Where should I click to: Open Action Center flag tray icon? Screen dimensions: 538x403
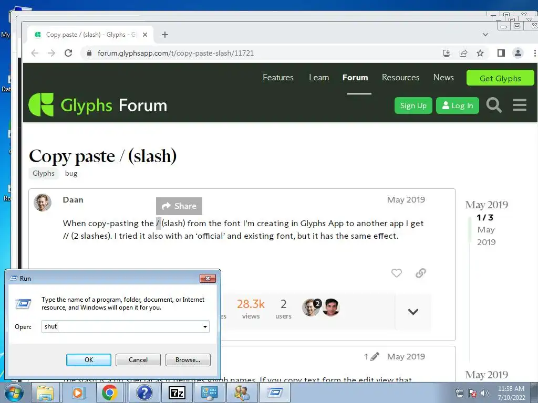(x=472, y=393)
